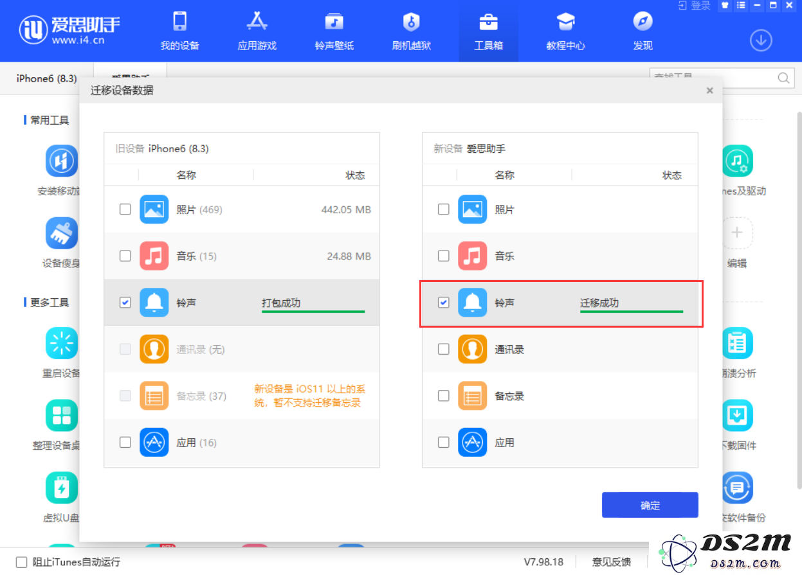This screenshot has width=802, height=575.
Task: Click old device 备忘录 notes icon
Action: pos(154,396)
